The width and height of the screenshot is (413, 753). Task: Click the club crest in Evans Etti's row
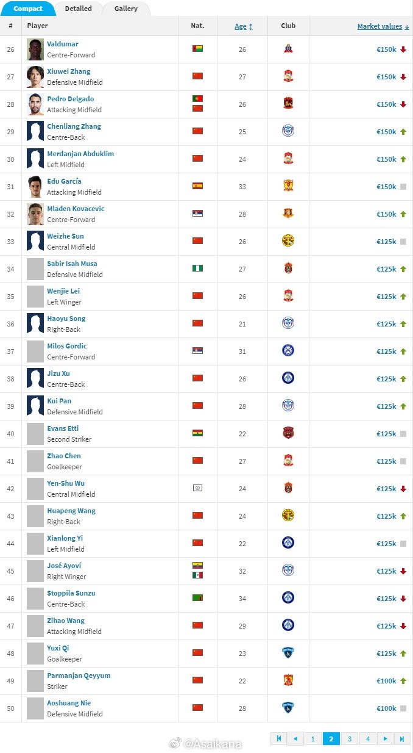click(x=288, y=433)
